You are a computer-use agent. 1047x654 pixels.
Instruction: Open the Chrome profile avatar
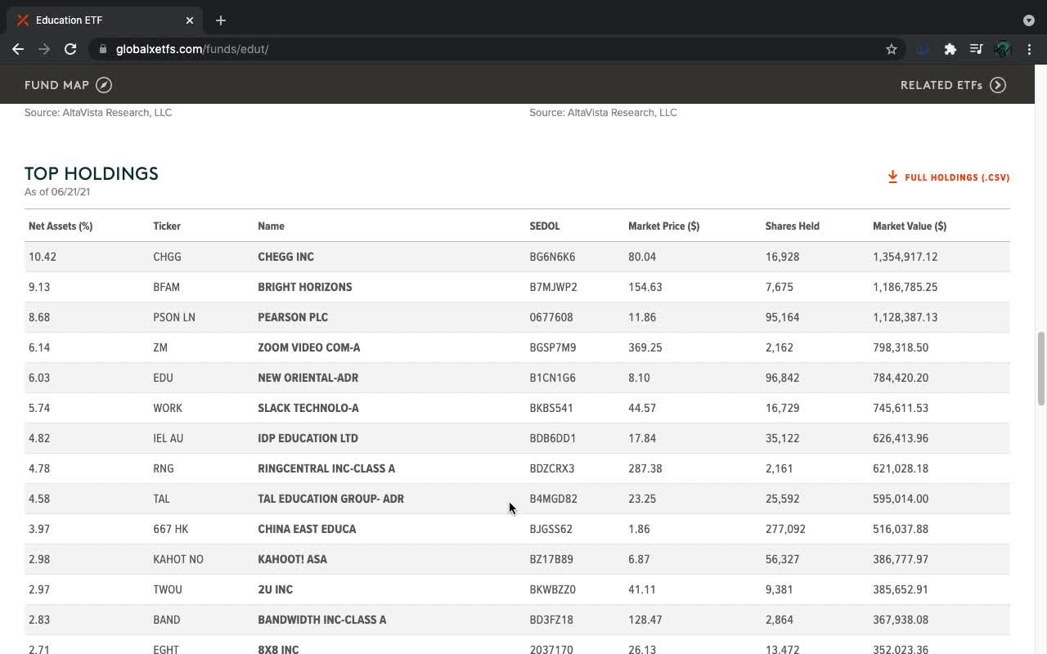click(1003, 49)
